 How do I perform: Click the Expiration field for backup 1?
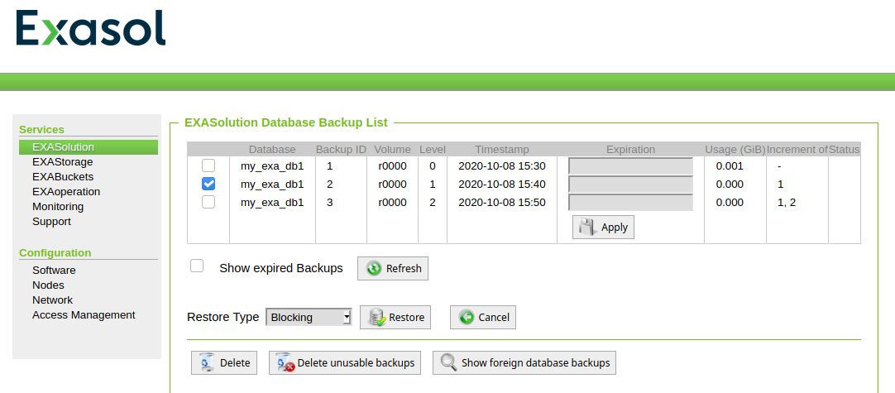coord(631,166)
